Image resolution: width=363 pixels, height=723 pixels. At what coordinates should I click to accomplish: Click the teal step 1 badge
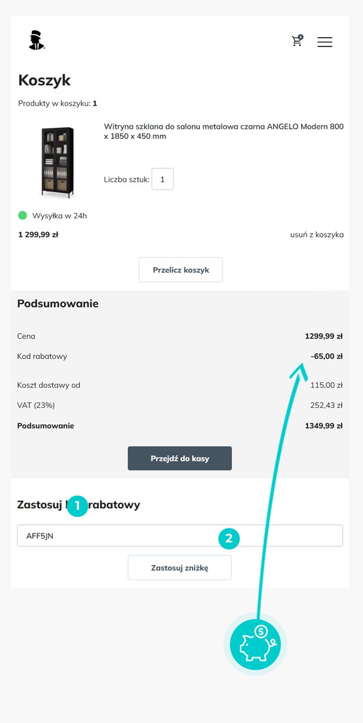[77, 506]
